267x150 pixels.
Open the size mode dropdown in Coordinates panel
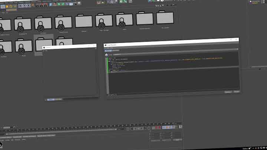pyautogui.click(x=165, y=140)
